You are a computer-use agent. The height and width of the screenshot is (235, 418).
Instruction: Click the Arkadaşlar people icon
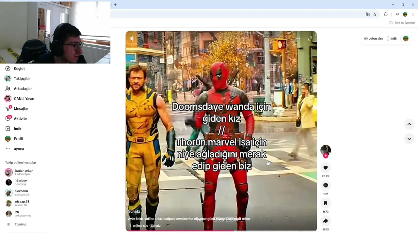click(8, 88)
